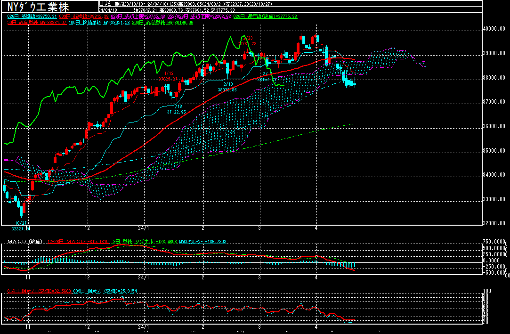Click the 500.0000 MACD axis label
Image resolution: width=510 pixels, height=334 pixels.
(x=494, y=248)
